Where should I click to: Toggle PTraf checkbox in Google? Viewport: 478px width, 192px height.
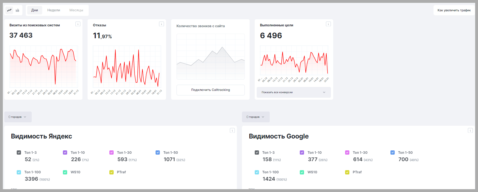tap(347, 172)
